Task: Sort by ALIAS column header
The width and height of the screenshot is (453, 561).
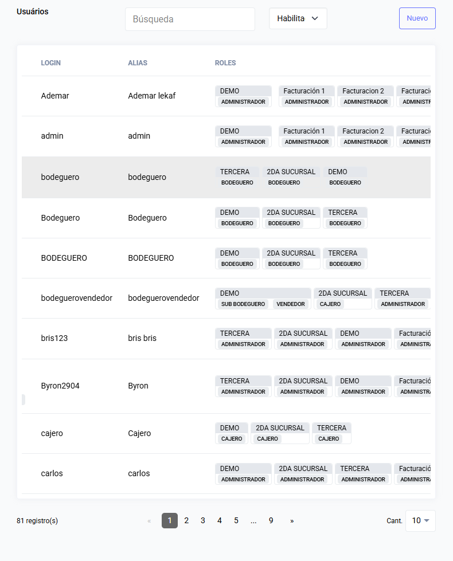Action: click(138, 63)
